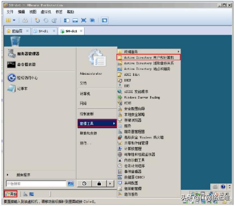Image resolution: width=235 pixels, height=206 pixels.
Task: Open the VMware 标签 menu
Action: coord(59,12)
